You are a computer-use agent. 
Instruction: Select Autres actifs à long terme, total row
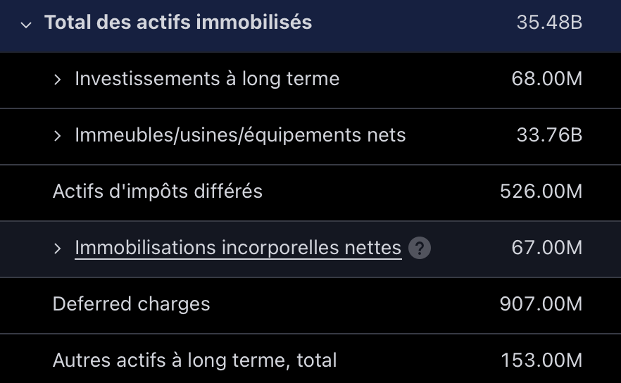[x=310, y=359]
